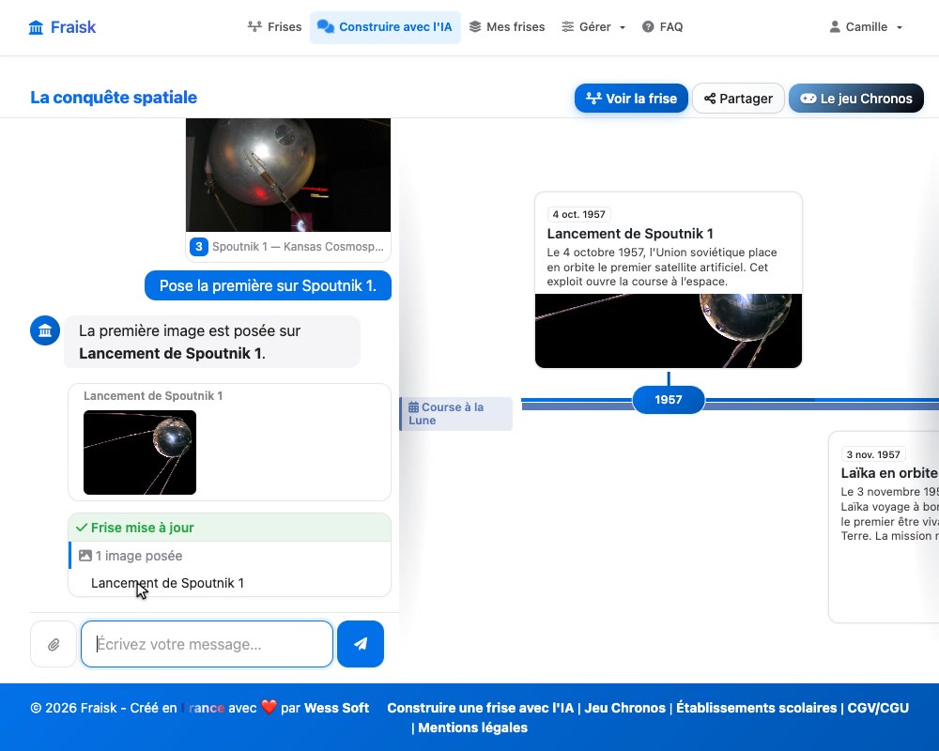Go to Mes frises

click(x=507, y=27)
